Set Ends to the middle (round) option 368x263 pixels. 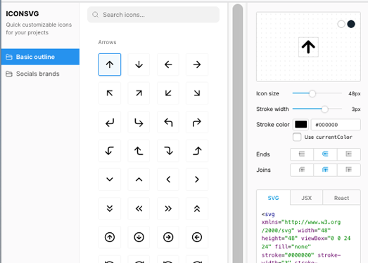click(325, 154)
